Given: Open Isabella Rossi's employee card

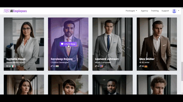Looking at the screenshot, I should [24, 44].
